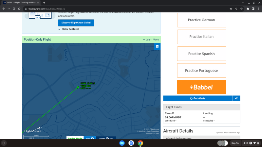Open Google Docs from shelf
This screenshot has width=262, height=147.
(x=131, y=143)
